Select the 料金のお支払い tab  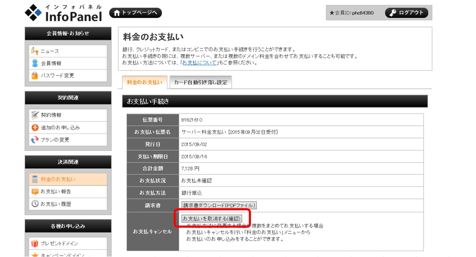coord(144,82)
